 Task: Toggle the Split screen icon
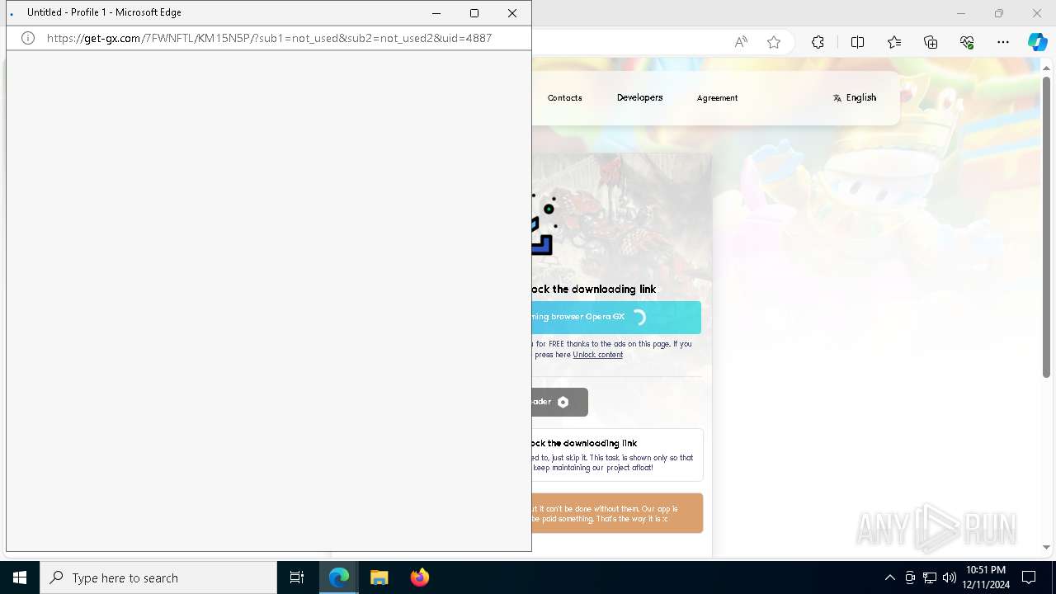point(857,42)
